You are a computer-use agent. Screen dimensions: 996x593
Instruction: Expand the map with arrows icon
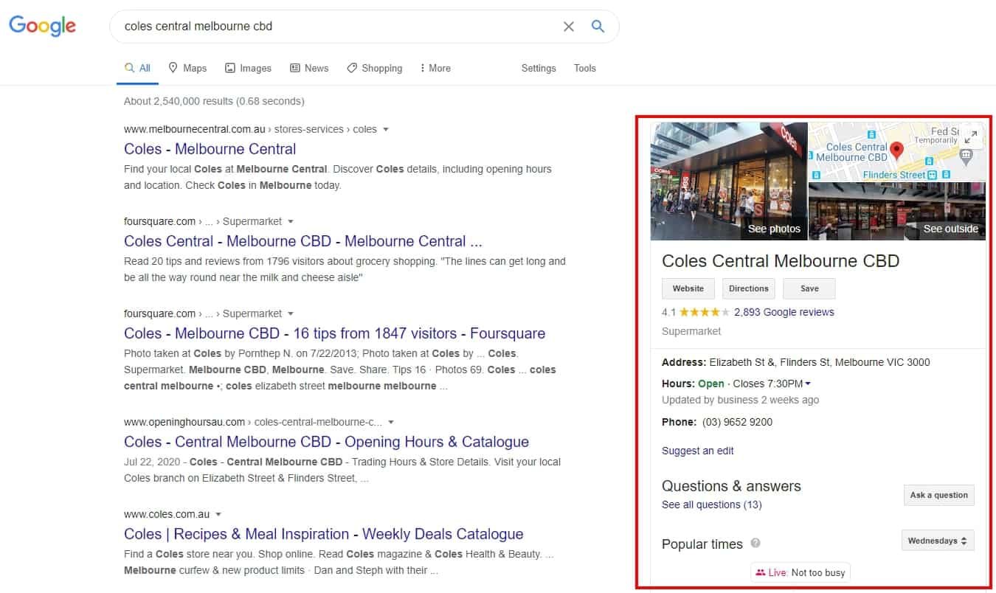pyautogui.click(x=972, y=136)
